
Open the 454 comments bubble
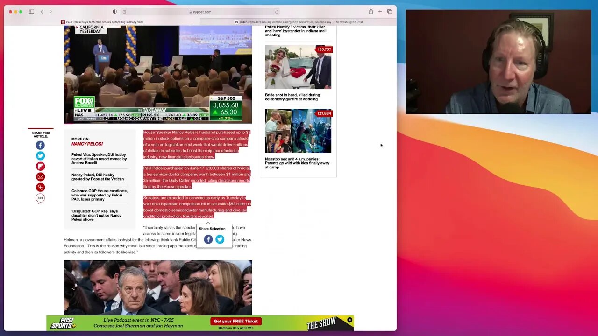point(40,198)
